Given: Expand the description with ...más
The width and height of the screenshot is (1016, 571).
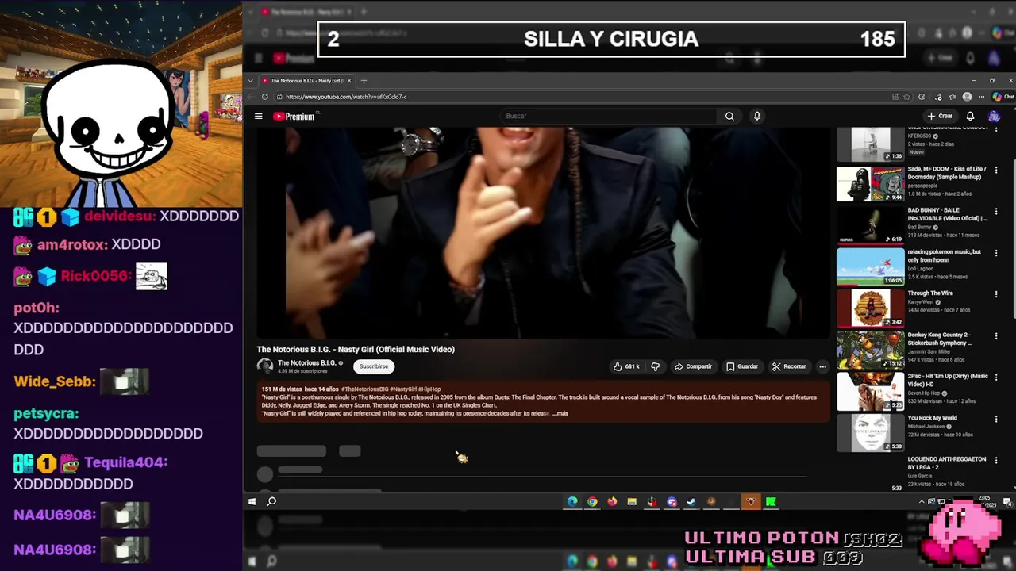Looking at the screenshot, I should click(560, 413).
